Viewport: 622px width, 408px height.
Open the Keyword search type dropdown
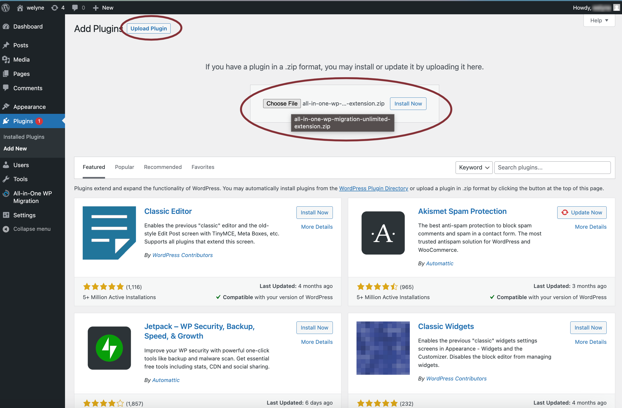pos(474,167)
